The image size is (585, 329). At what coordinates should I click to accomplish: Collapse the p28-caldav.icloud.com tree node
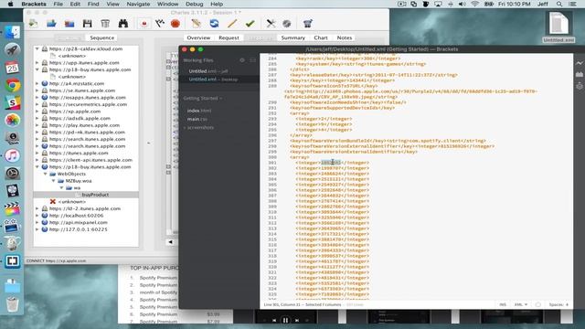(37, 48)
